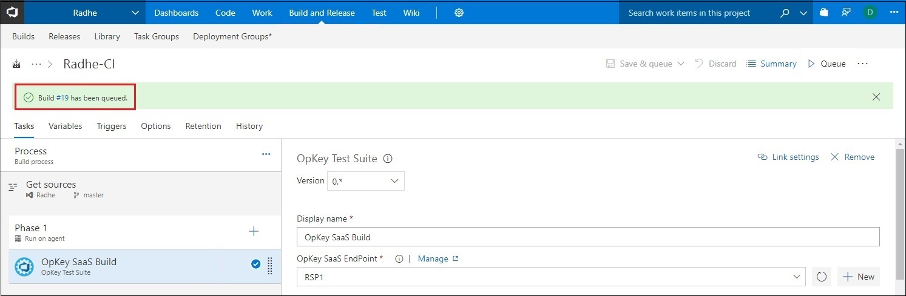Screen dimensions: 906x296
Task: Open the settings gear in top navigation
Action: 459,13
